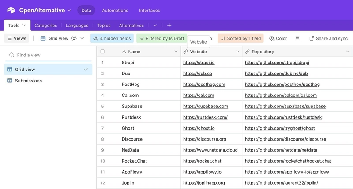
Task: Tick the select-all rows checkbox
Action: tap(102, 52)
